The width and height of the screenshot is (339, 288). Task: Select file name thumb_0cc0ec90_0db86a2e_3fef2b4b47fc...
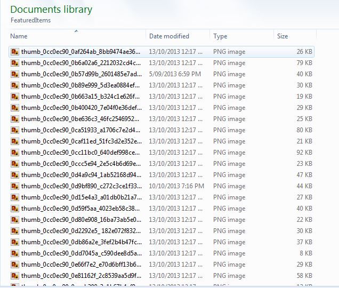[x=82, y=242]
